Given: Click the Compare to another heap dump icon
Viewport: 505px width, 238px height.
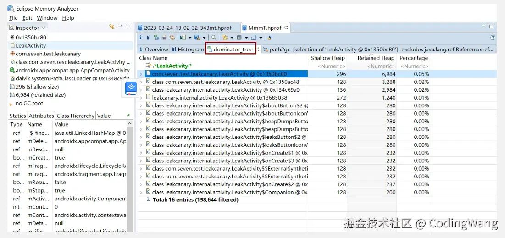Looking at the screenshot, I should coord(270,38).
